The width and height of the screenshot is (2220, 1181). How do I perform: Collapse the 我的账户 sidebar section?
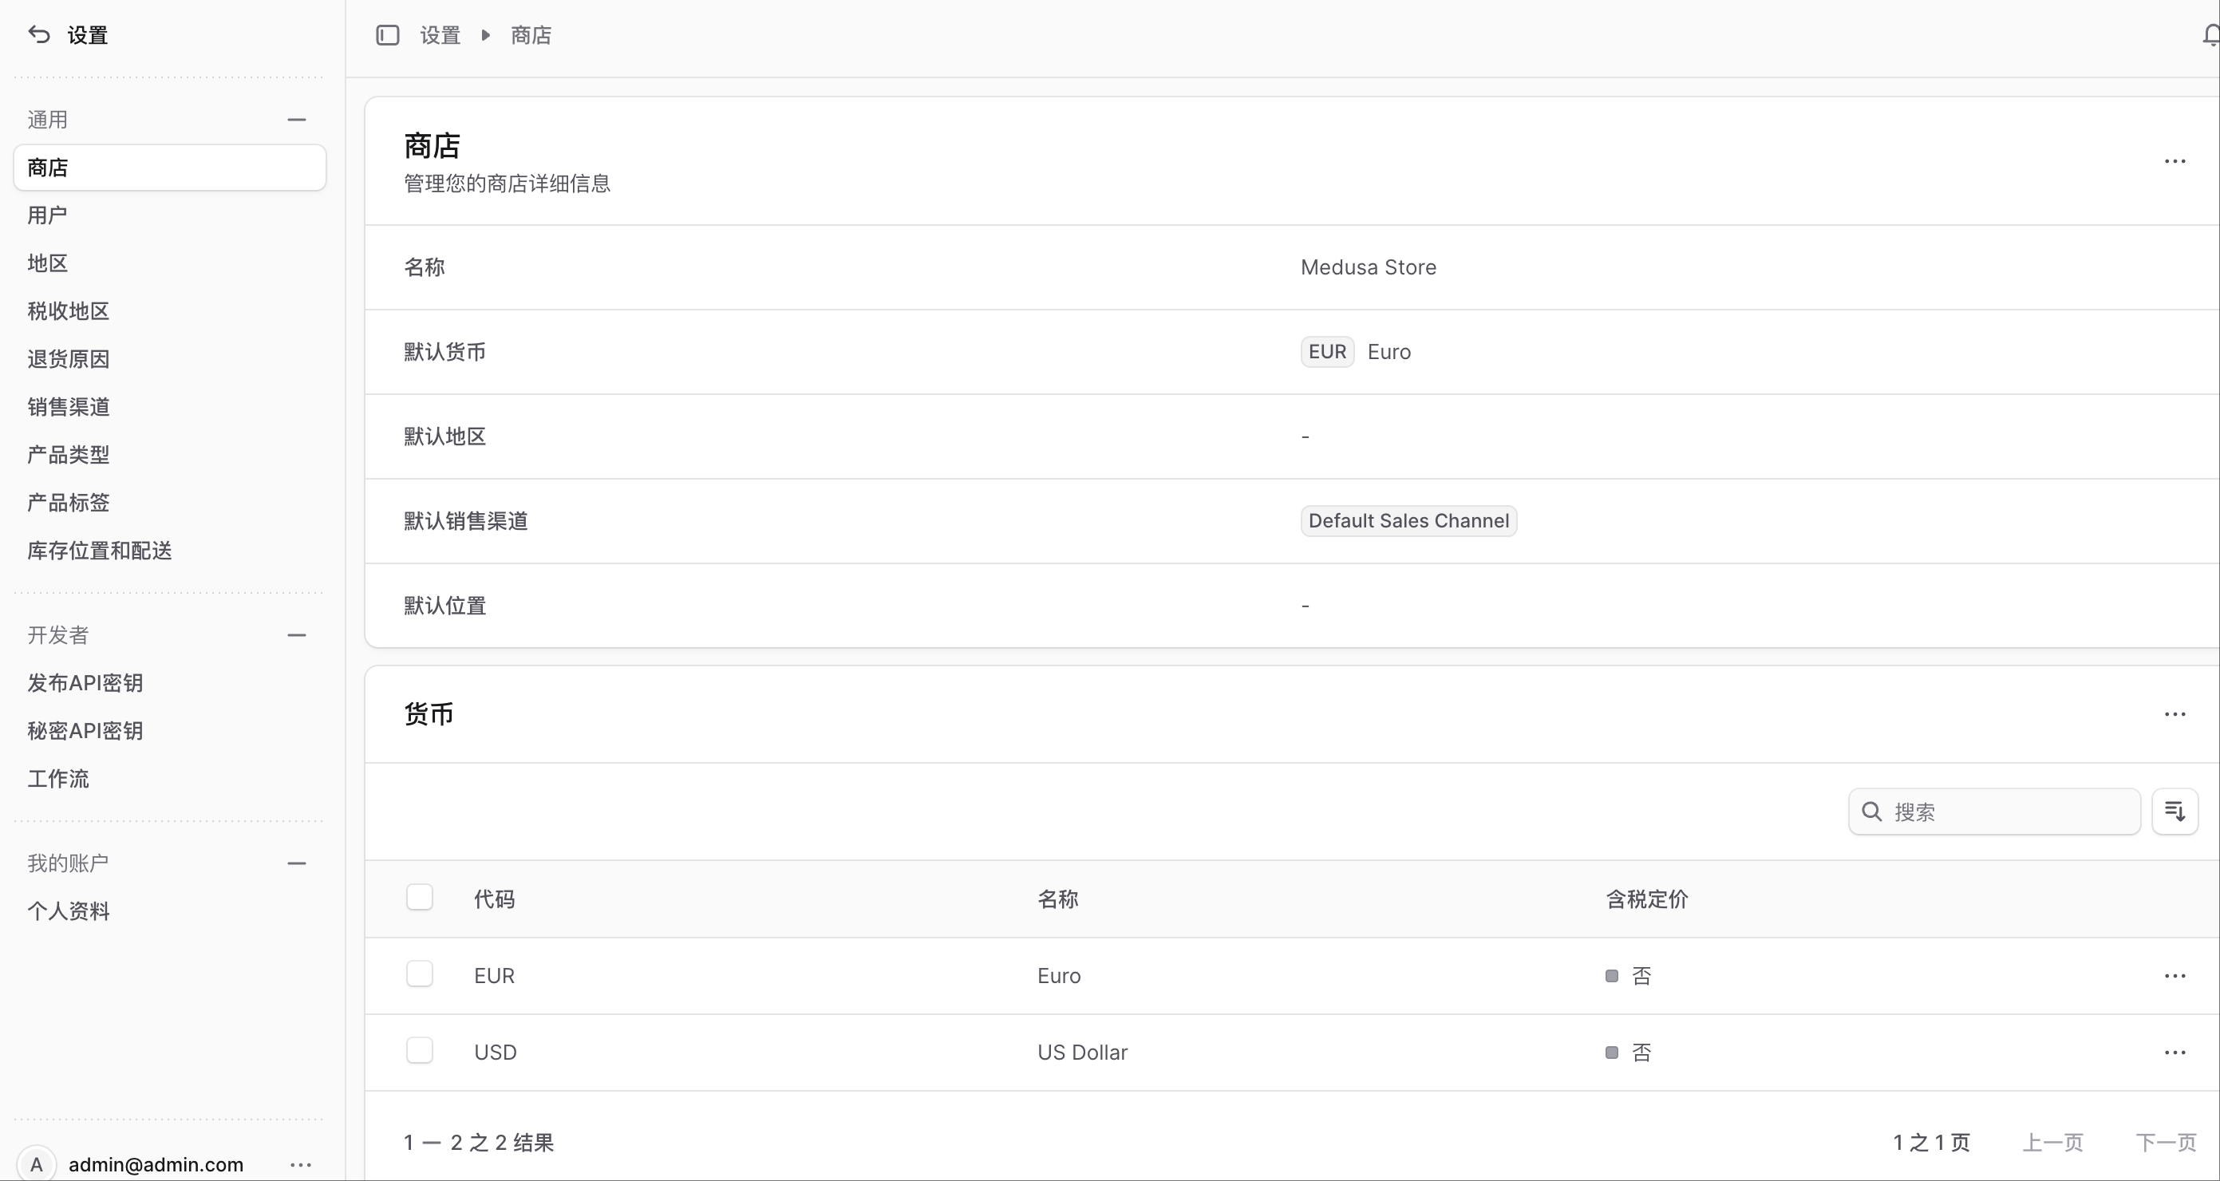point(297,863)
